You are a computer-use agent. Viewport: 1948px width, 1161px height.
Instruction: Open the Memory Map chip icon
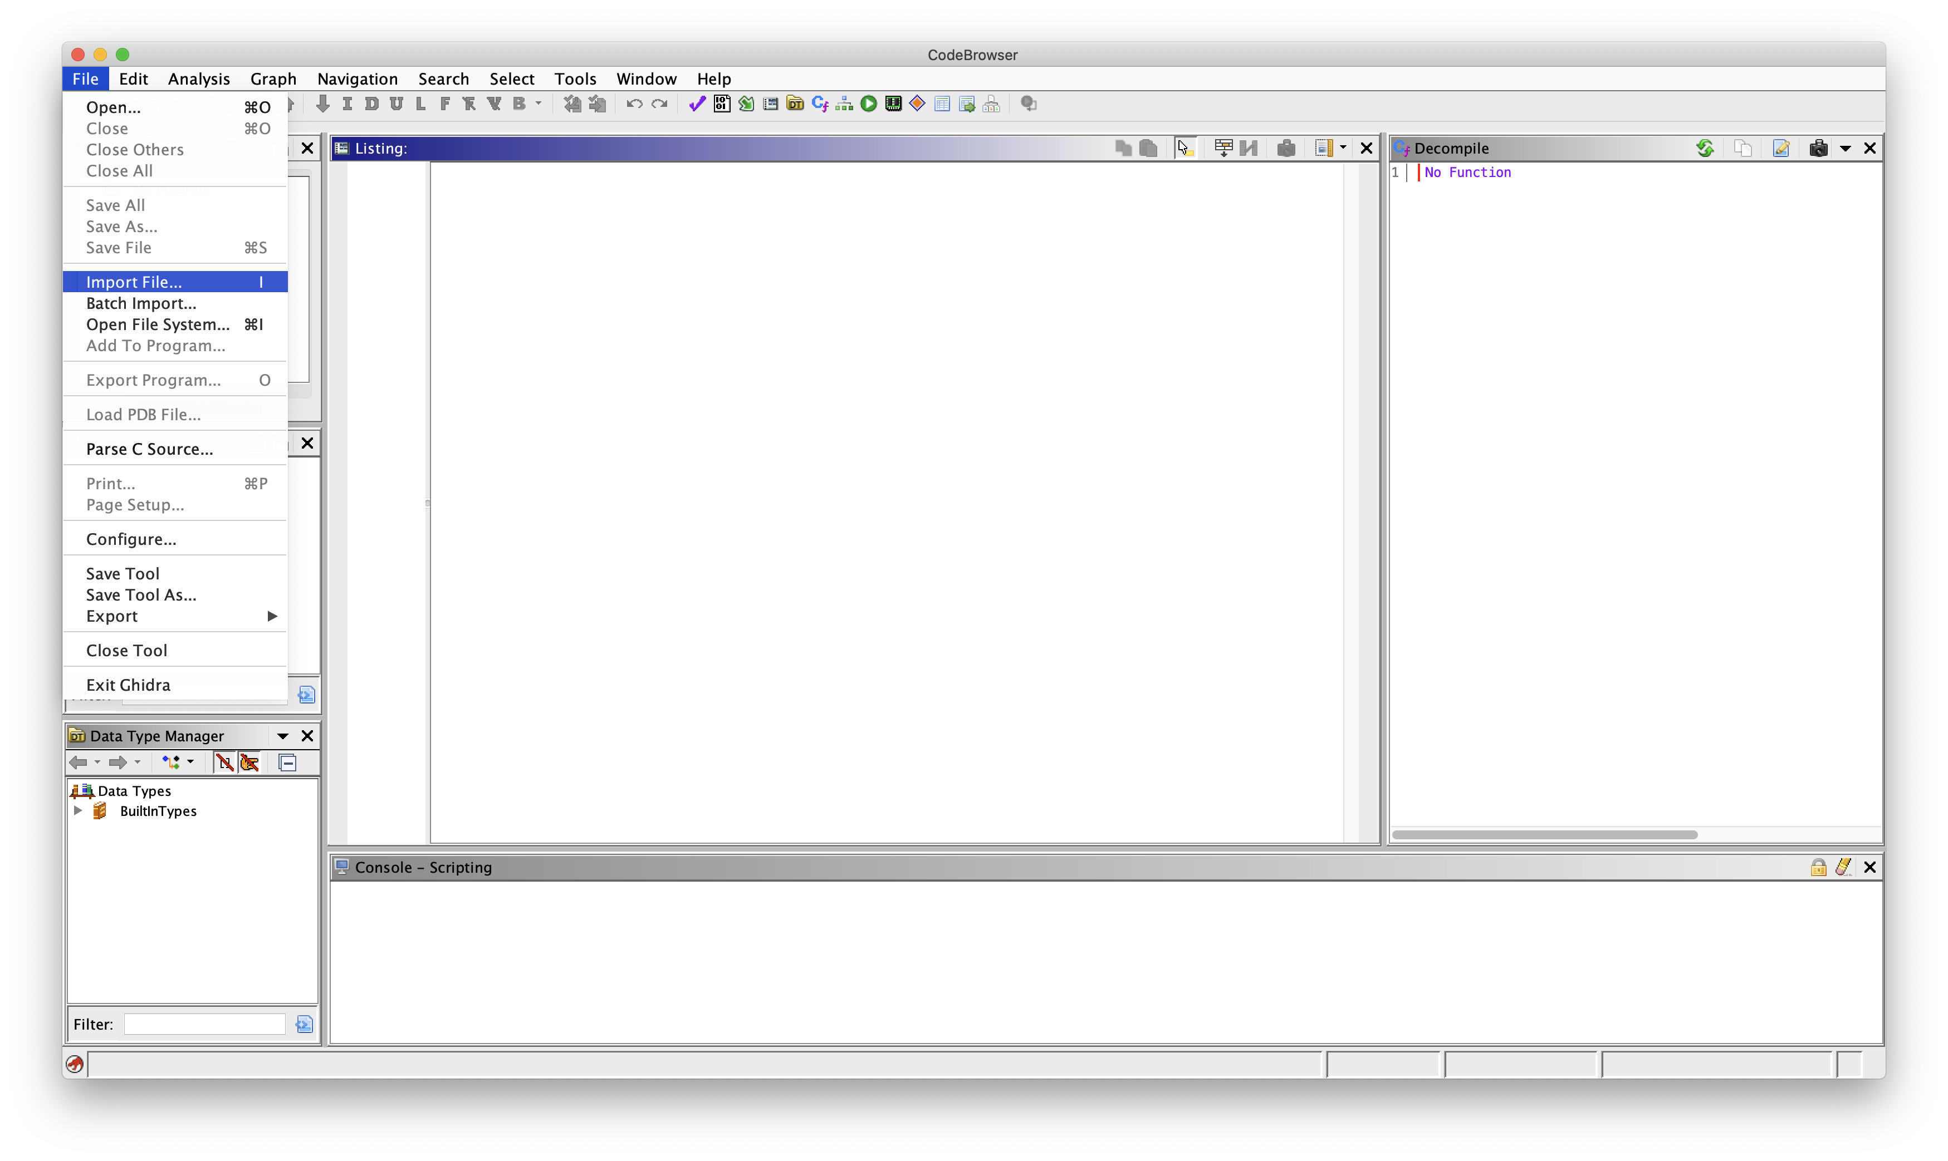[x=893, y=104]
